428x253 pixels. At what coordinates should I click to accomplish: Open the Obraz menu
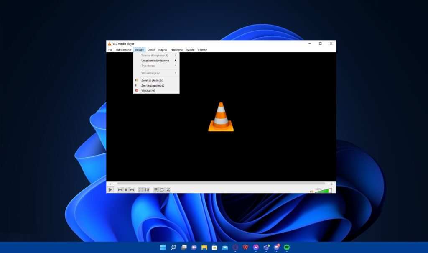tap(151, 50)
